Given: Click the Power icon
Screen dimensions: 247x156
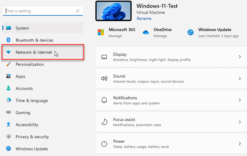Looking at the screenshot, I should (104, 144).
